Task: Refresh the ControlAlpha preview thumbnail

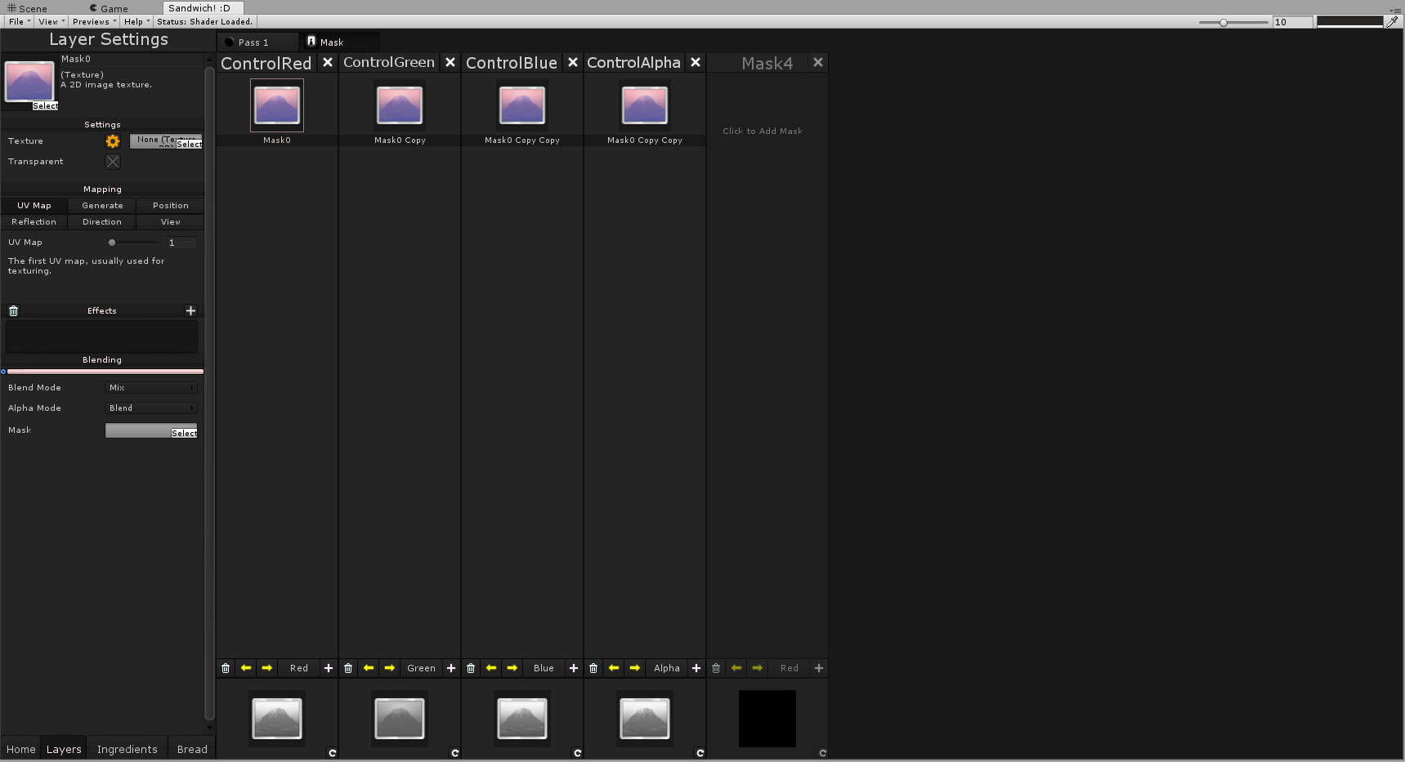Action: click(x=700, y=753)
